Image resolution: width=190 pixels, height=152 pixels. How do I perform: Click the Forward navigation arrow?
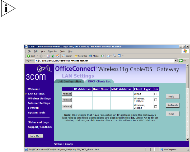(41, 56)
